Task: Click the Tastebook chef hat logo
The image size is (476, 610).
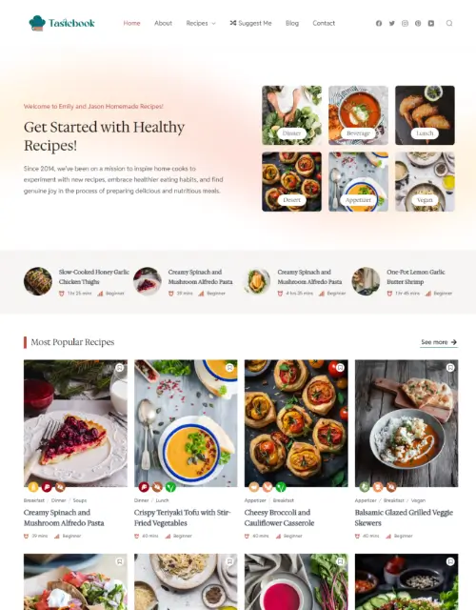Action: click(x=37, y=23)
